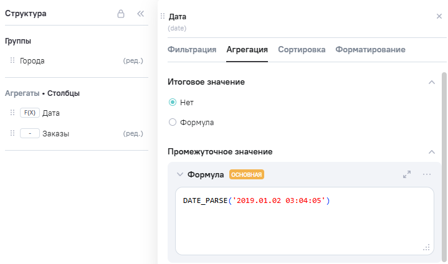This screenshot has height=264, width=448.
Task: Click (ред.) link next to Города
Action: pyautogui.click(x=133, y=61)
